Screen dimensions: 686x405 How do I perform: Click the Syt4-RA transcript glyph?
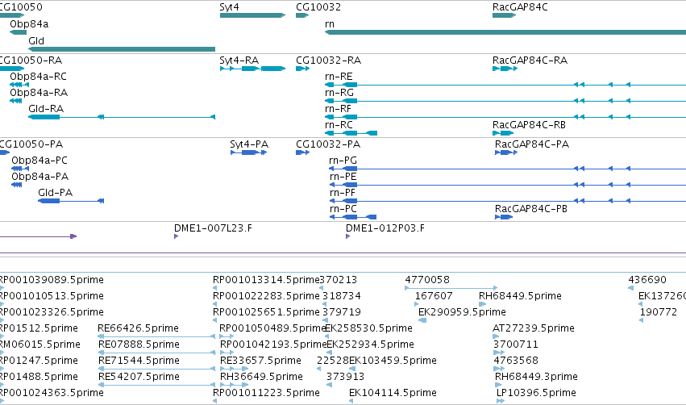(252, 69)
